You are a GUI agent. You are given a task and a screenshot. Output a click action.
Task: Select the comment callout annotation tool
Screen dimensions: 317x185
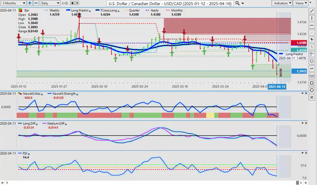pyautogui.click(x=312, y=61)
